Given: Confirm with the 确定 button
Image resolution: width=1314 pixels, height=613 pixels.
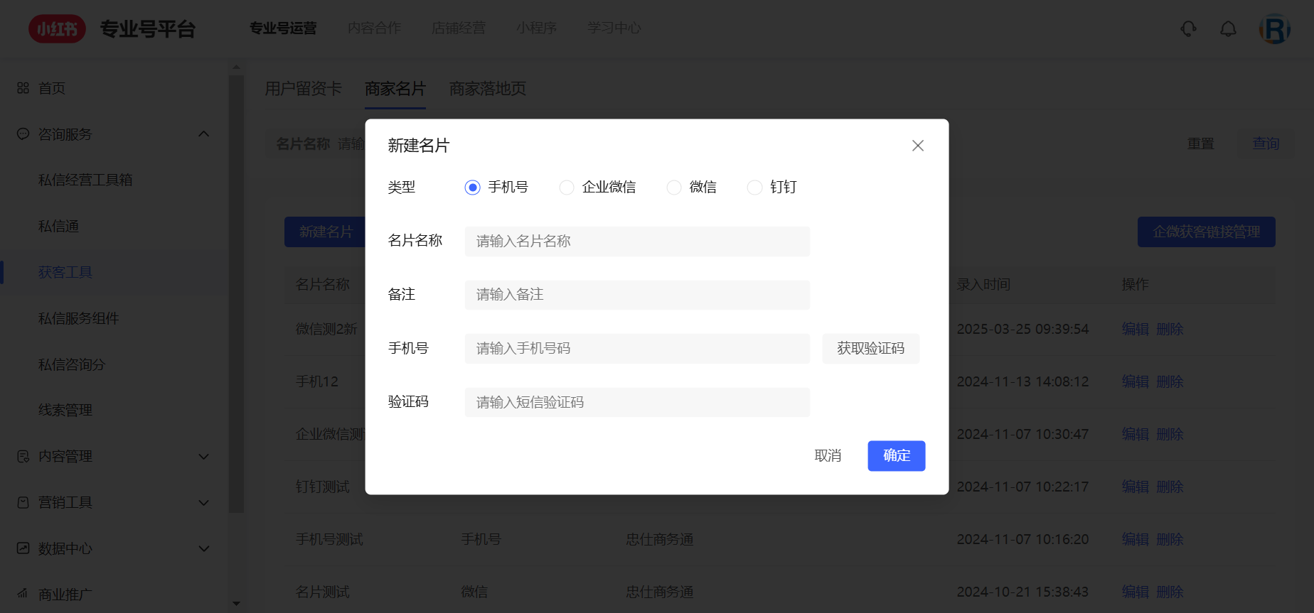Looking at the screenshot, I should point(896,456).
